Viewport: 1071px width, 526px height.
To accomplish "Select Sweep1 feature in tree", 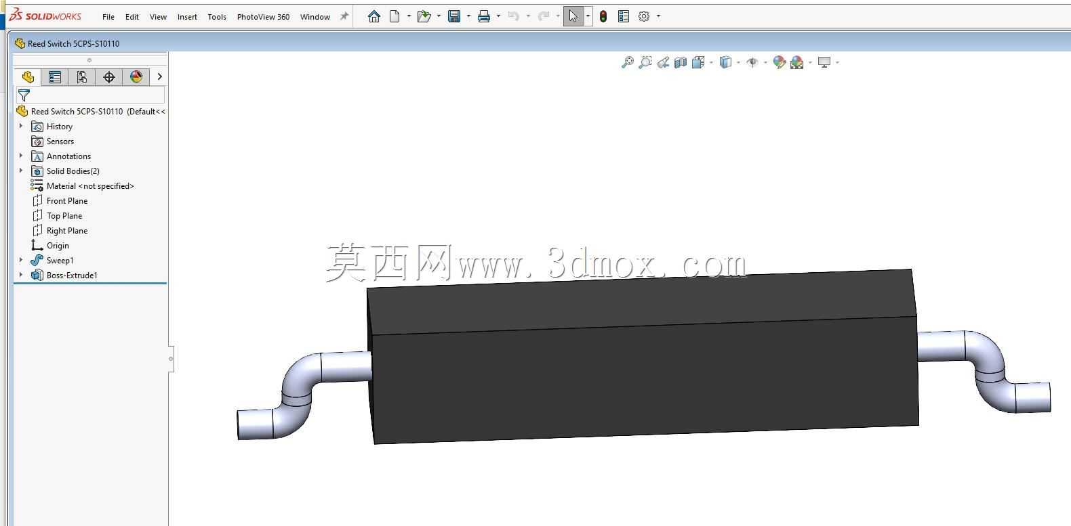I will tap(60, 261).
